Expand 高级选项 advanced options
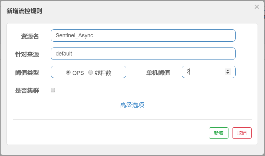 (x=132, y=105)
